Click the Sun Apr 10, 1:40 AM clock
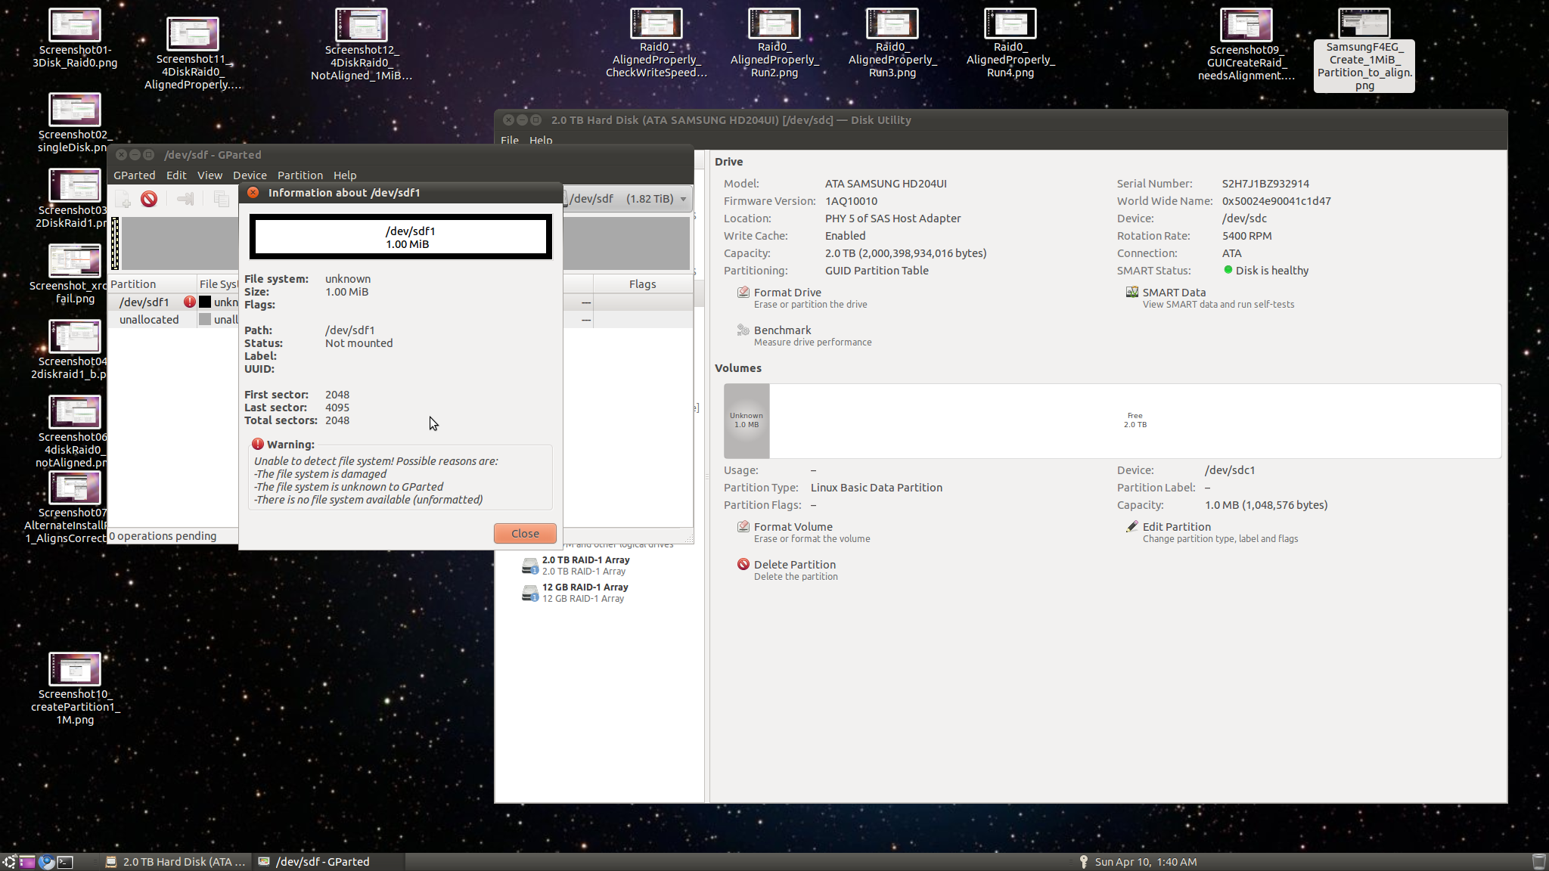Image resolution: width=1549 pixels, height=871 pixels. tap(1145, 862)
